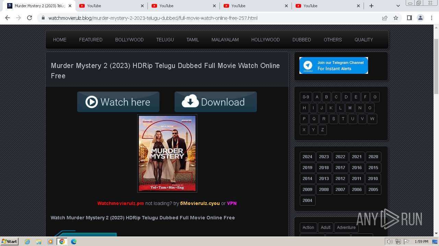Follow the Watchmovierulz.pm link

click(x=121, y=203)
